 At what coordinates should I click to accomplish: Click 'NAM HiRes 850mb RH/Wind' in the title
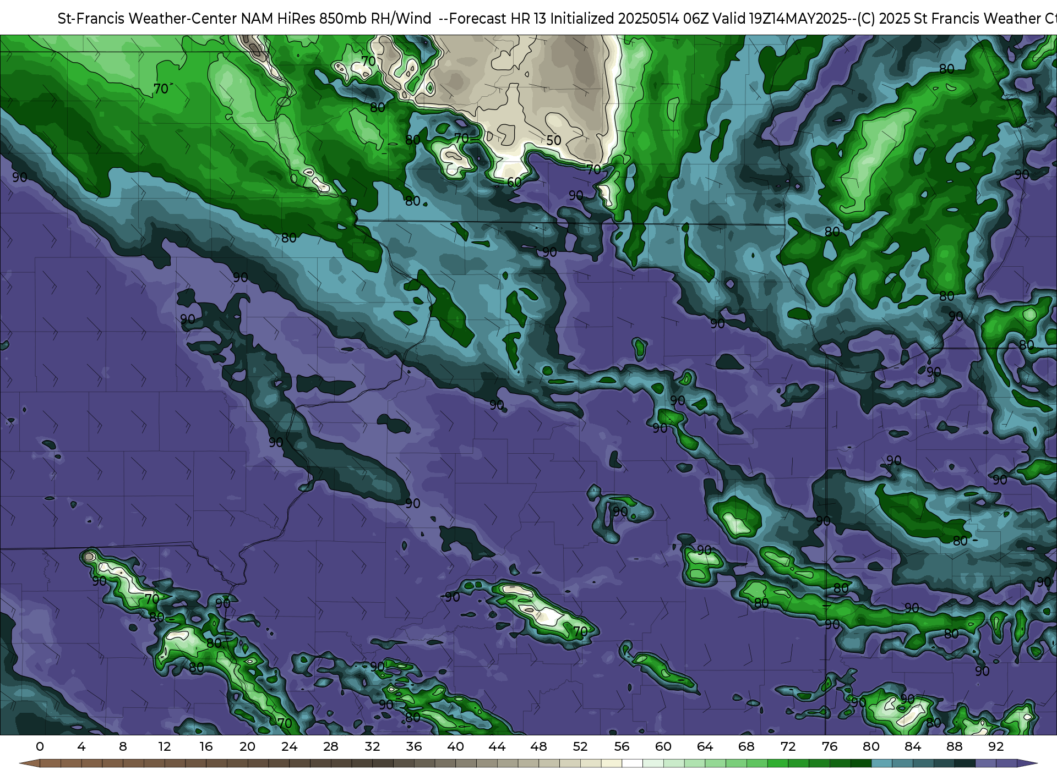click(x=336, y=19)
